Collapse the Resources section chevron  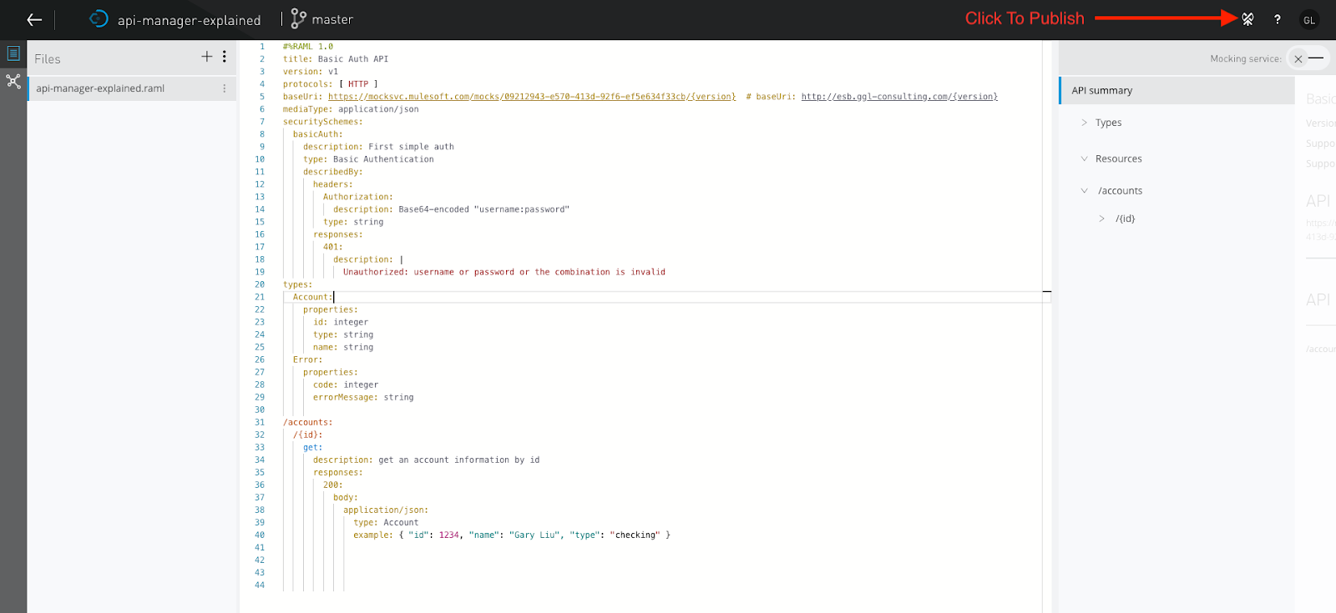1084,158
